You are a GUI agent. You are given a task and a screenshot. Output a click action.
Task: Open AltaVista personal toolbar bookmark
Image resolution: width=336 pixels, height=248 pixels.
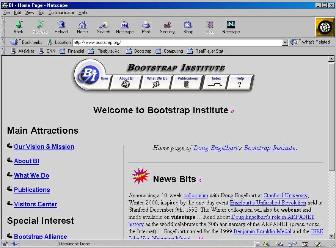(22, 51)
